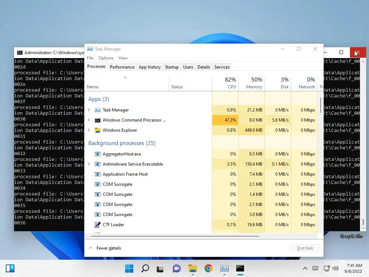
Task: Click the Apps (3) group heading
Action: click(99, 99)
